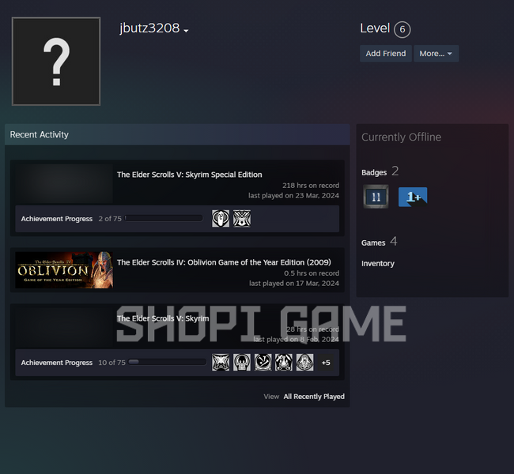Open the profile avatar question mark image

coord(56,62)
